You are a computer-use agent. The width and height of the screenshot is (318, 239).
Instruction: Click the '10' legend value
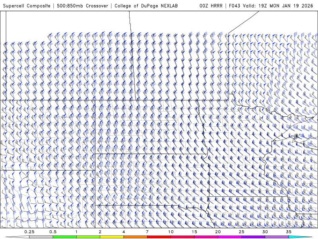171,232
